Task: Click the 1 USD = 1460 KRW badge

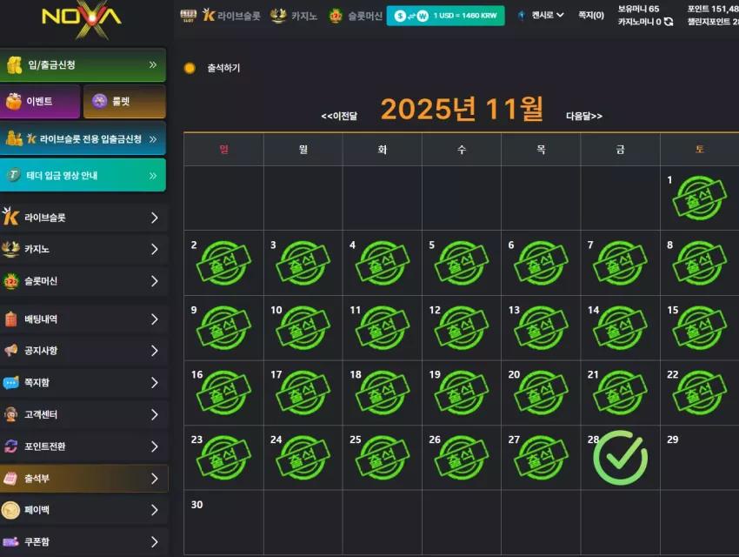Action: point(445,16)
